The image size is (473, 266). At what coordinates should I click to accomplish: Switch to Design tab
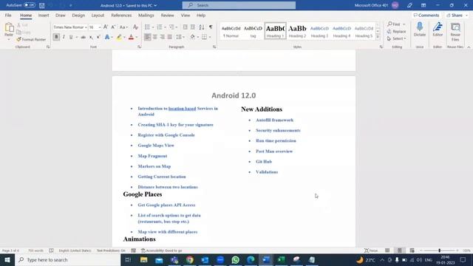[x=78, y=15]
